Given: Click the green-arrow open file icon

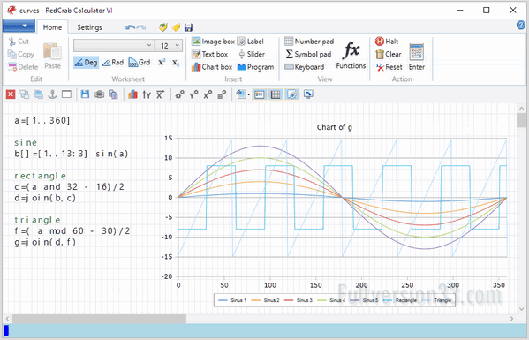Looking at the screenshot, I should point(163,27).
